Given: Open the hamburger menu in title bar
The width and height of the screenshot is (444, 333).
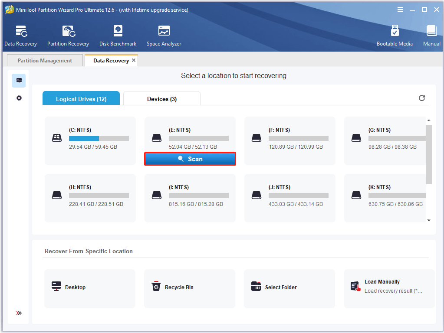Looking at the screenshot, I should (400, 10).
